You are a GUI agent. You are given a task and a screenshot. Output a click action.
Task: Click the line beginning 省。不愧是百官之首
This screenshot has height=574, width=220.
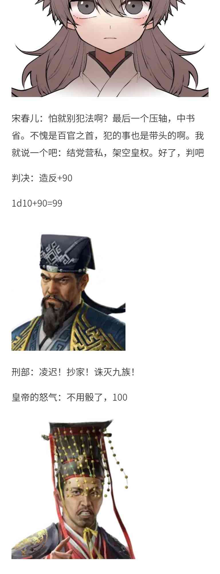click(x=108, y=135)
